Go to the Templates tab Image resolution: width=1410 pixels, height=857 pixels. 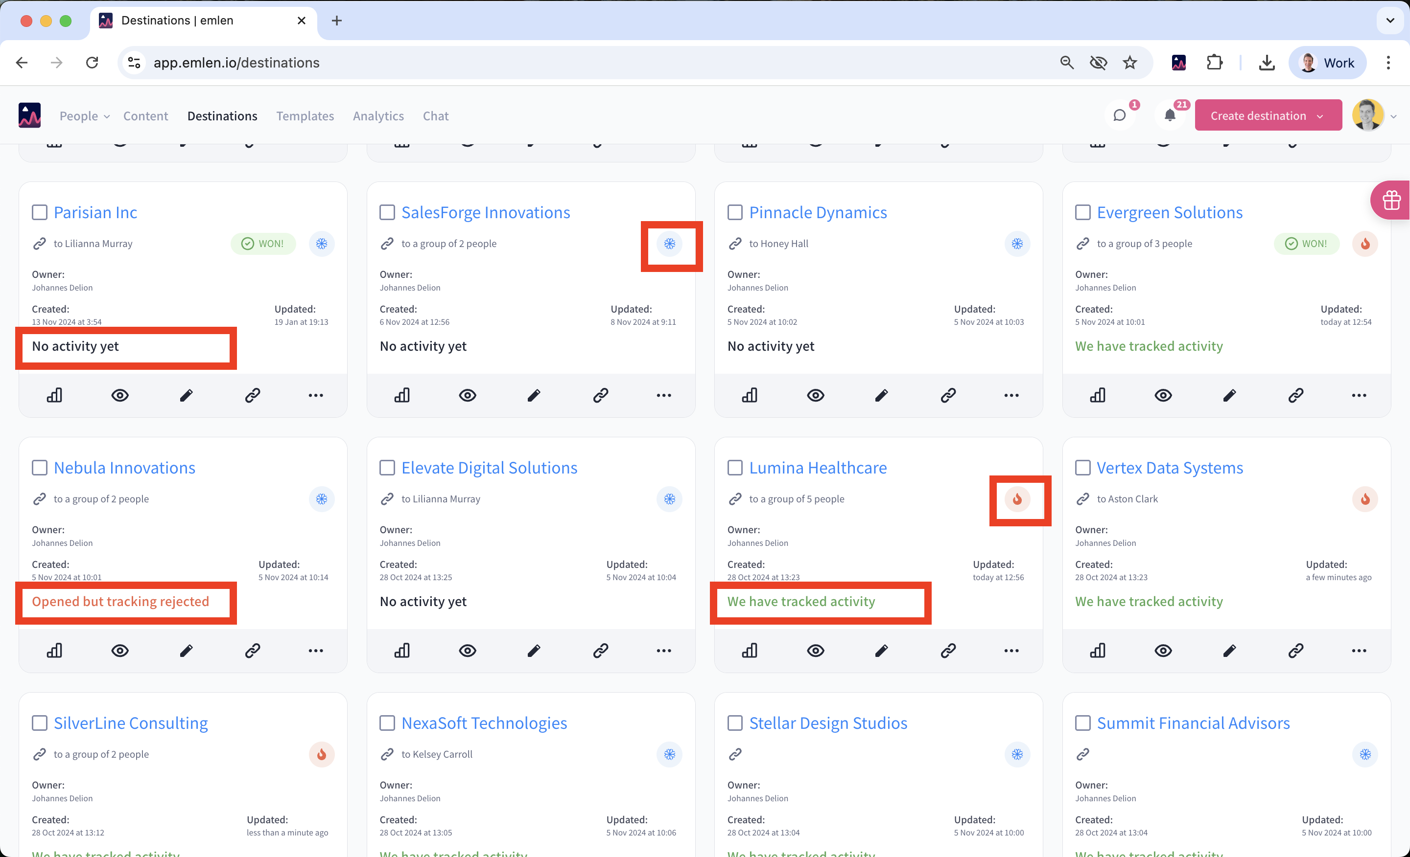[x=305, y=116]
